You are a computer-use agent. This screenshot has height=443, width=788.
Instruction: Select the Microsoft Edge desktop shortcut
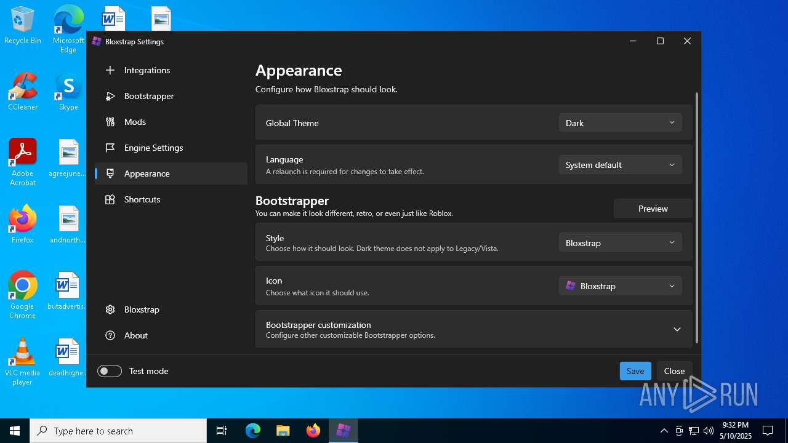click(x=68, y=30)
